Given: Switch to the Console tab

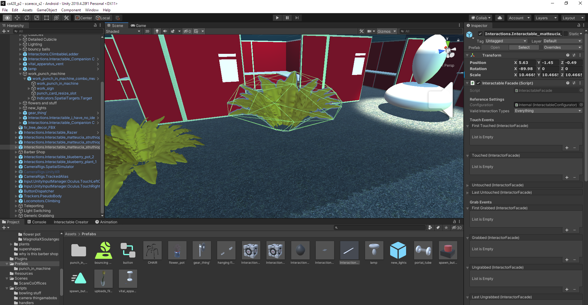Looking at the screenshot, I should 37,222.
